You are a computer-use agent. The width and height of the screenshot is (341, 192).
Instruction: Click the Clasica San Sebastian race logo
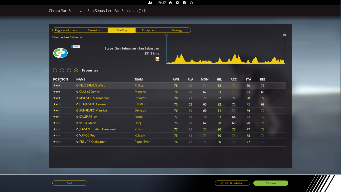(x=60, y=53)
